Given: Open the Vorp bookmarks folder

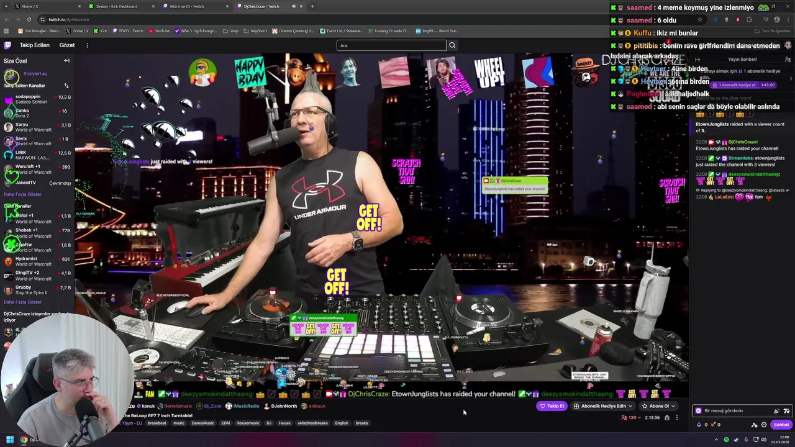Looking at the screenshot, I should point(231,30).
